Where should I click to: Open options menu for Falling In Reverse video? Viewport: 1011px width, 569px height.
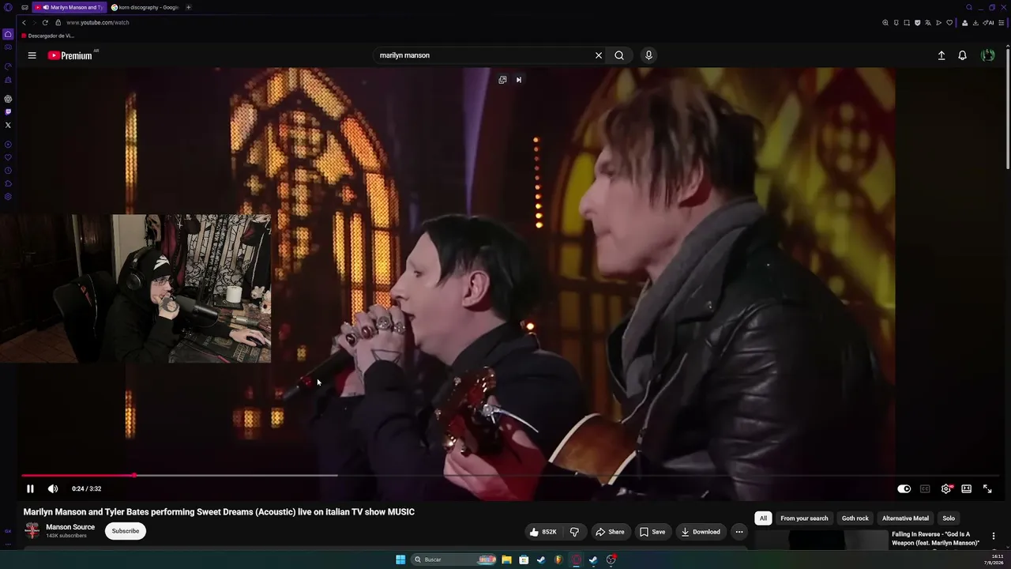pos(994,537)
